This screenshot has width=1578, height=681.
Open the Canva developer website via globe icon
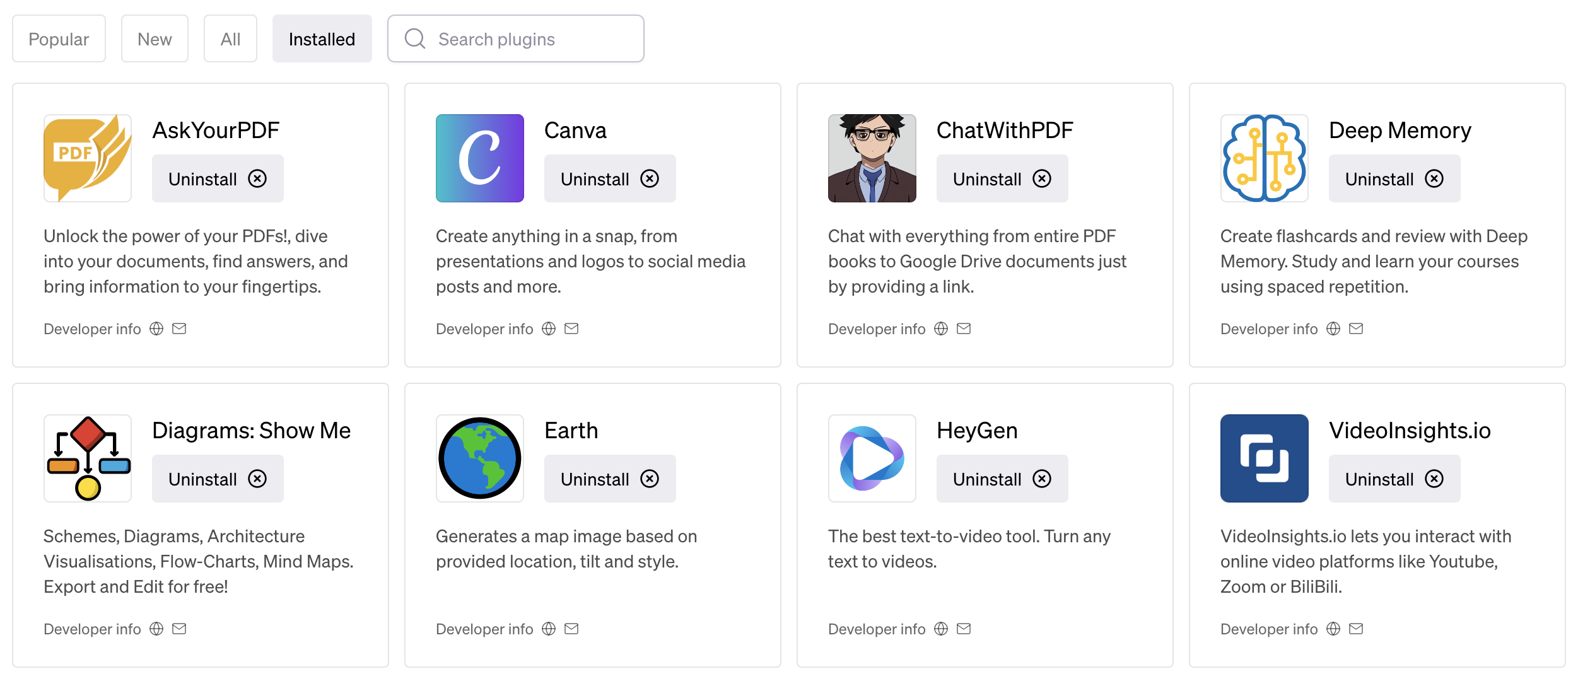pos(548,328)
